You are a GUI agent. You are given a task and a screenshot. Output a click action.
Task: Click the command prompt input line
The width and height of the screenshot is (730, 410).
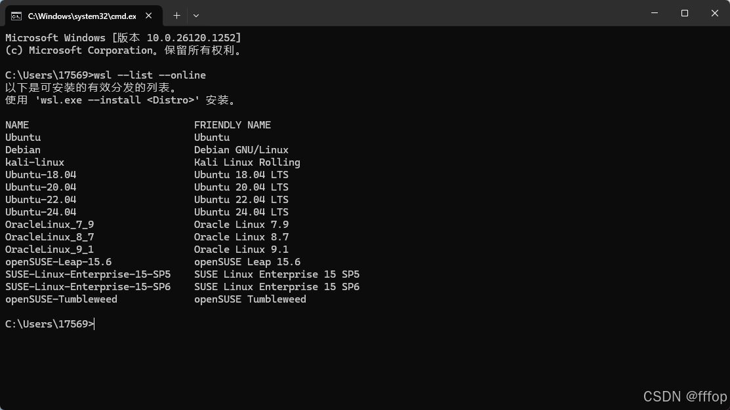tap(49, 324)
